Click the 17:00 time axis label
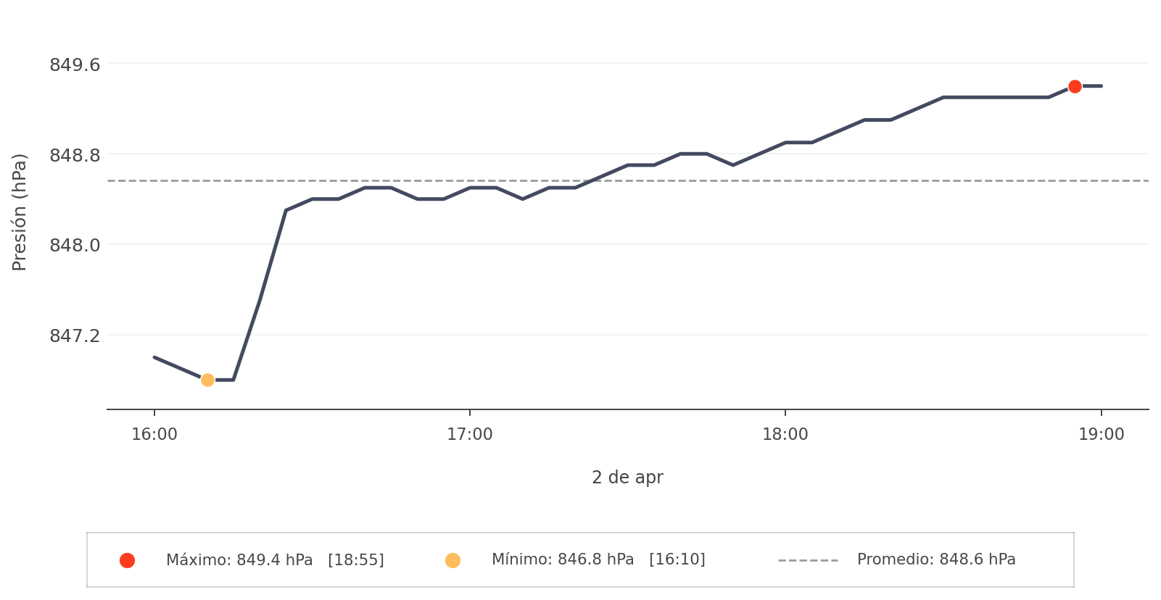This screenshot has width=1161, height=600. tap(470, 435)
